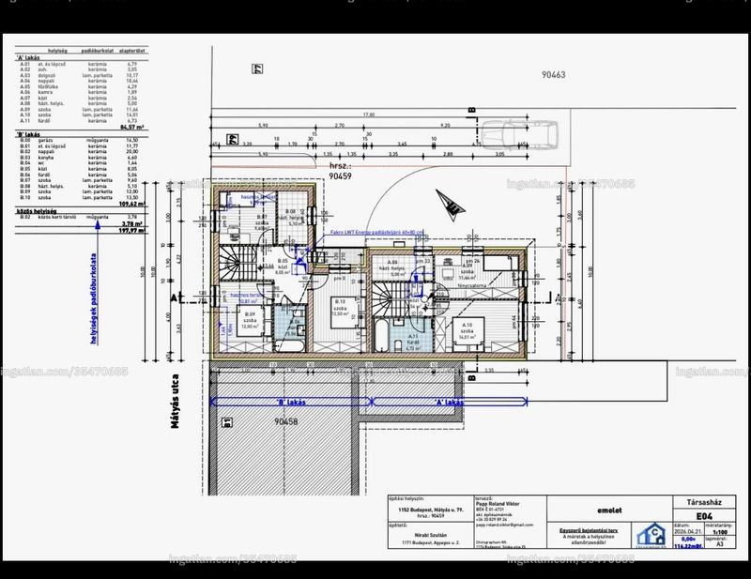Click the 'Egyszerű bejelentési terv' underlined text
Viewport: 751px width, 579px height.
point(589,530)
